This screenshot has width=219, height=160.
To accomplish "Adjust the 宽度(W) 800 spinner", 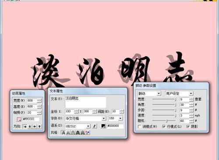I will 39,100.
